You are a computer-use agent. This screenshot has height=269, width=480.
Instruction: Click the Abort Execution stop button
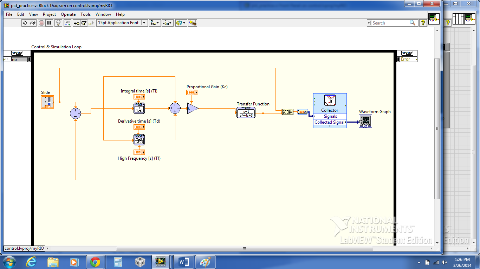pos(41,23)
